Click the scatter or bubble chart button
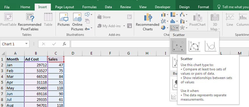The width and height of the screenshot is (249, 107). click(x=174, y=28)
